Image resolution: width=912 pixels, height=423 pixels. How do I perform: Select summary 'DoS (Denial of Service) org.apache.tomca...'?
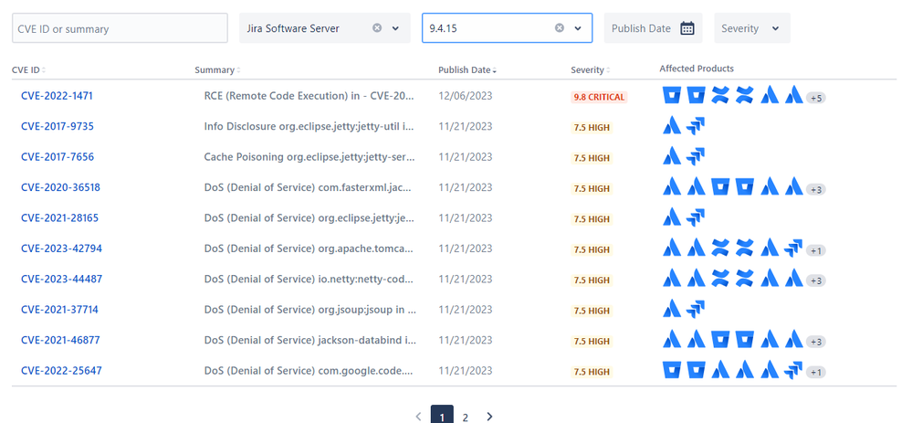(310, 249)
